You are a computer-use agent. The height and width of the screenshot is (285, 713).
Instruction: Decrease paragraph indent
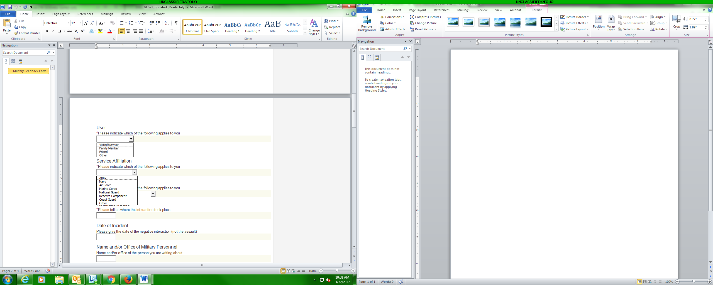(x=152, y=23)
